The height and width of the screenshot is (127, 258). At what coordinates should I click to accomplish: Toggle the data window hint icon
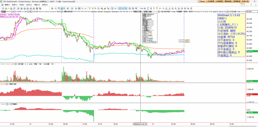point(119,8)
